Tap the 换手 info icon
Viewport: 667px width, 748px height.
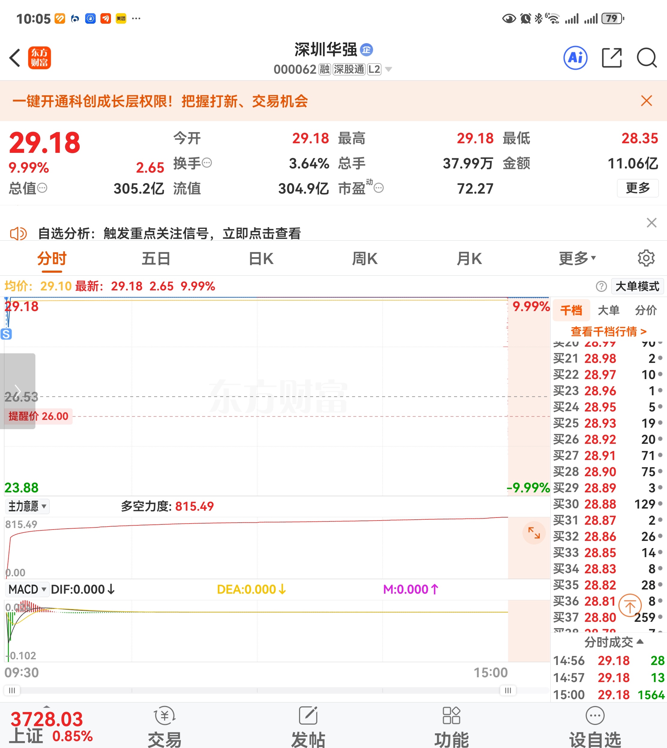point(207,163)
